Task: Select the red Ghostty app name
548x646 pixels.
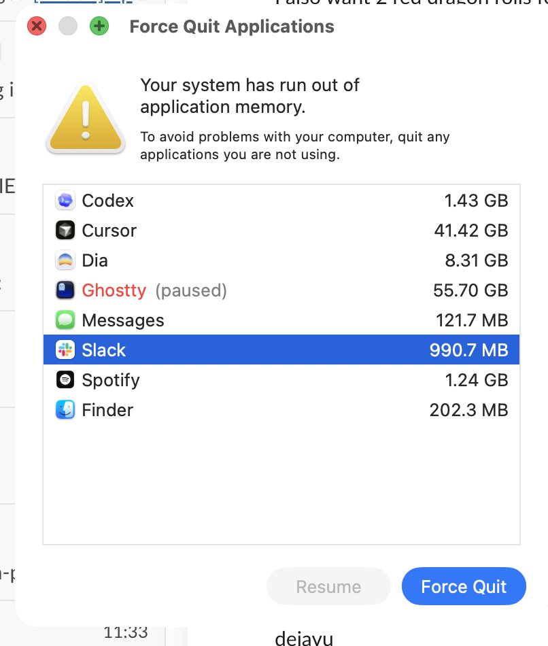Action: tap(114, 290)
